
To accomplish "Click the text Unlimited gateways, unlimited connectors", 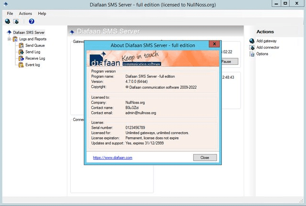I will 157,133.
